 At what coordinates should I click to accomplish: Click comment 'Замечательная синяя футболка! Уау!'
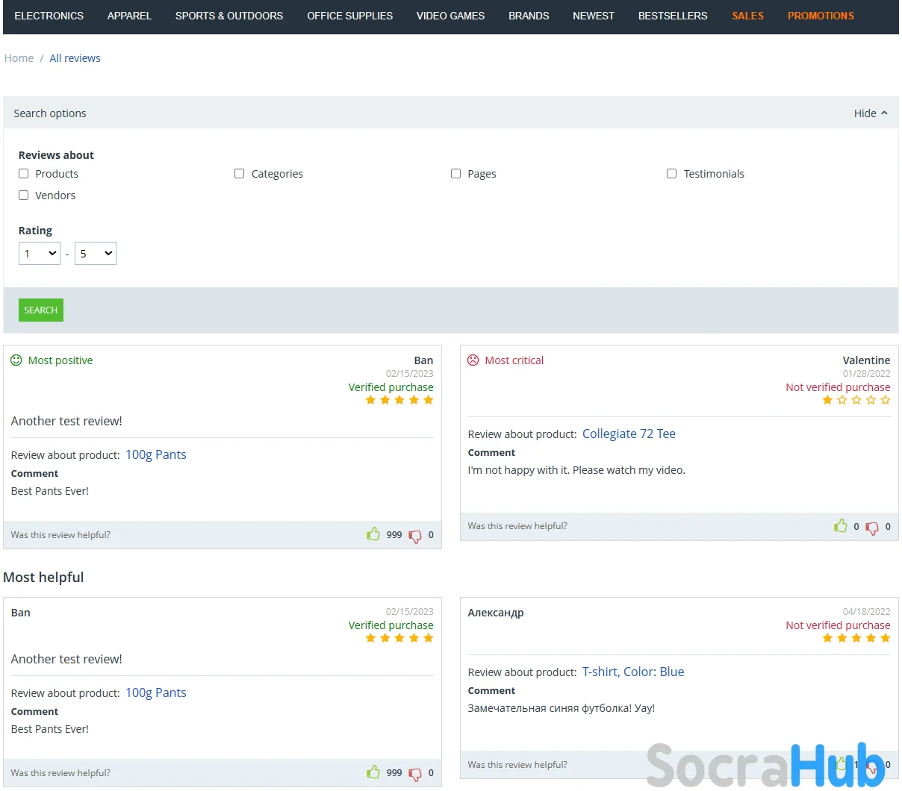pyautogui.click(x=562, y=708)
